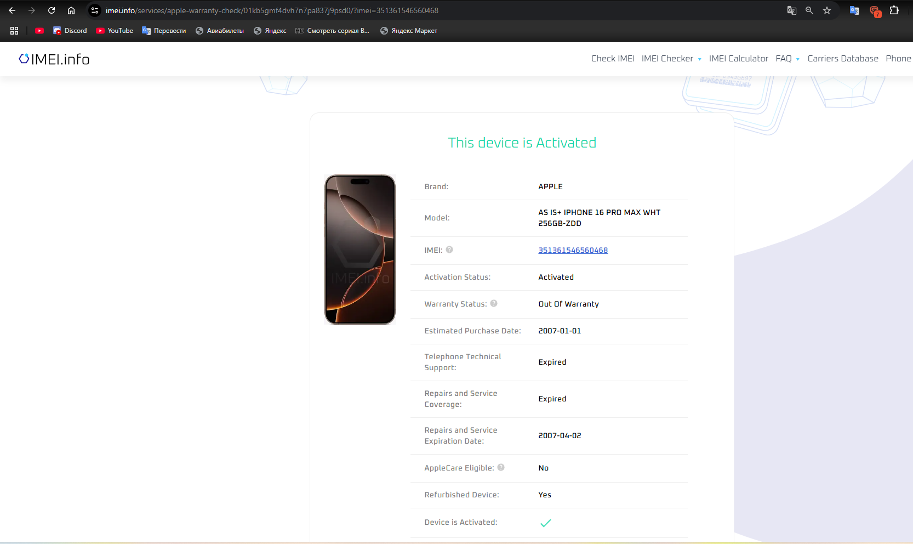Open the Check IMEI menu item

(613, 59)
